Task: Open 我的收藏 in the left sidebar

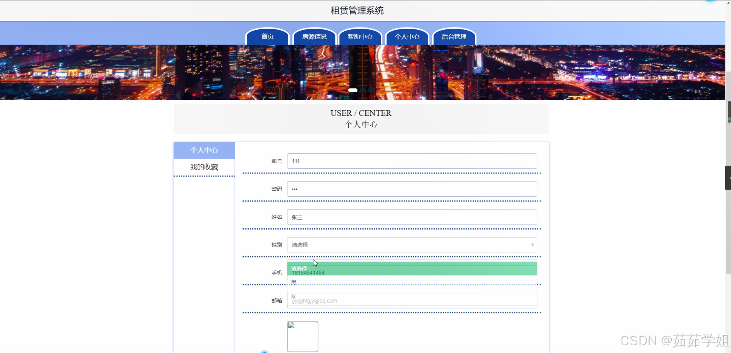Action: click(x=204, y=167)
